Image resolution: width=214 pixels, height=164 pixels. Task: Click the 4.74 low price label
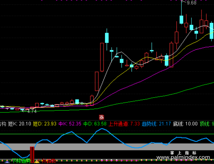(x=32, y=111)
